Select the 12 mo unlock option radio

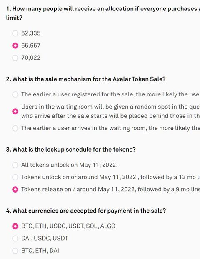[x=15, y=177]
